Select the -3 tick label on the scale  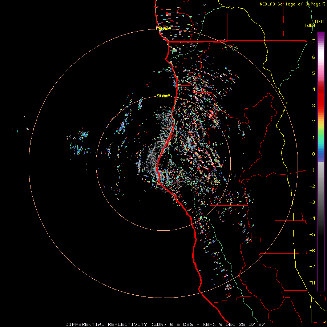(312, 202)
